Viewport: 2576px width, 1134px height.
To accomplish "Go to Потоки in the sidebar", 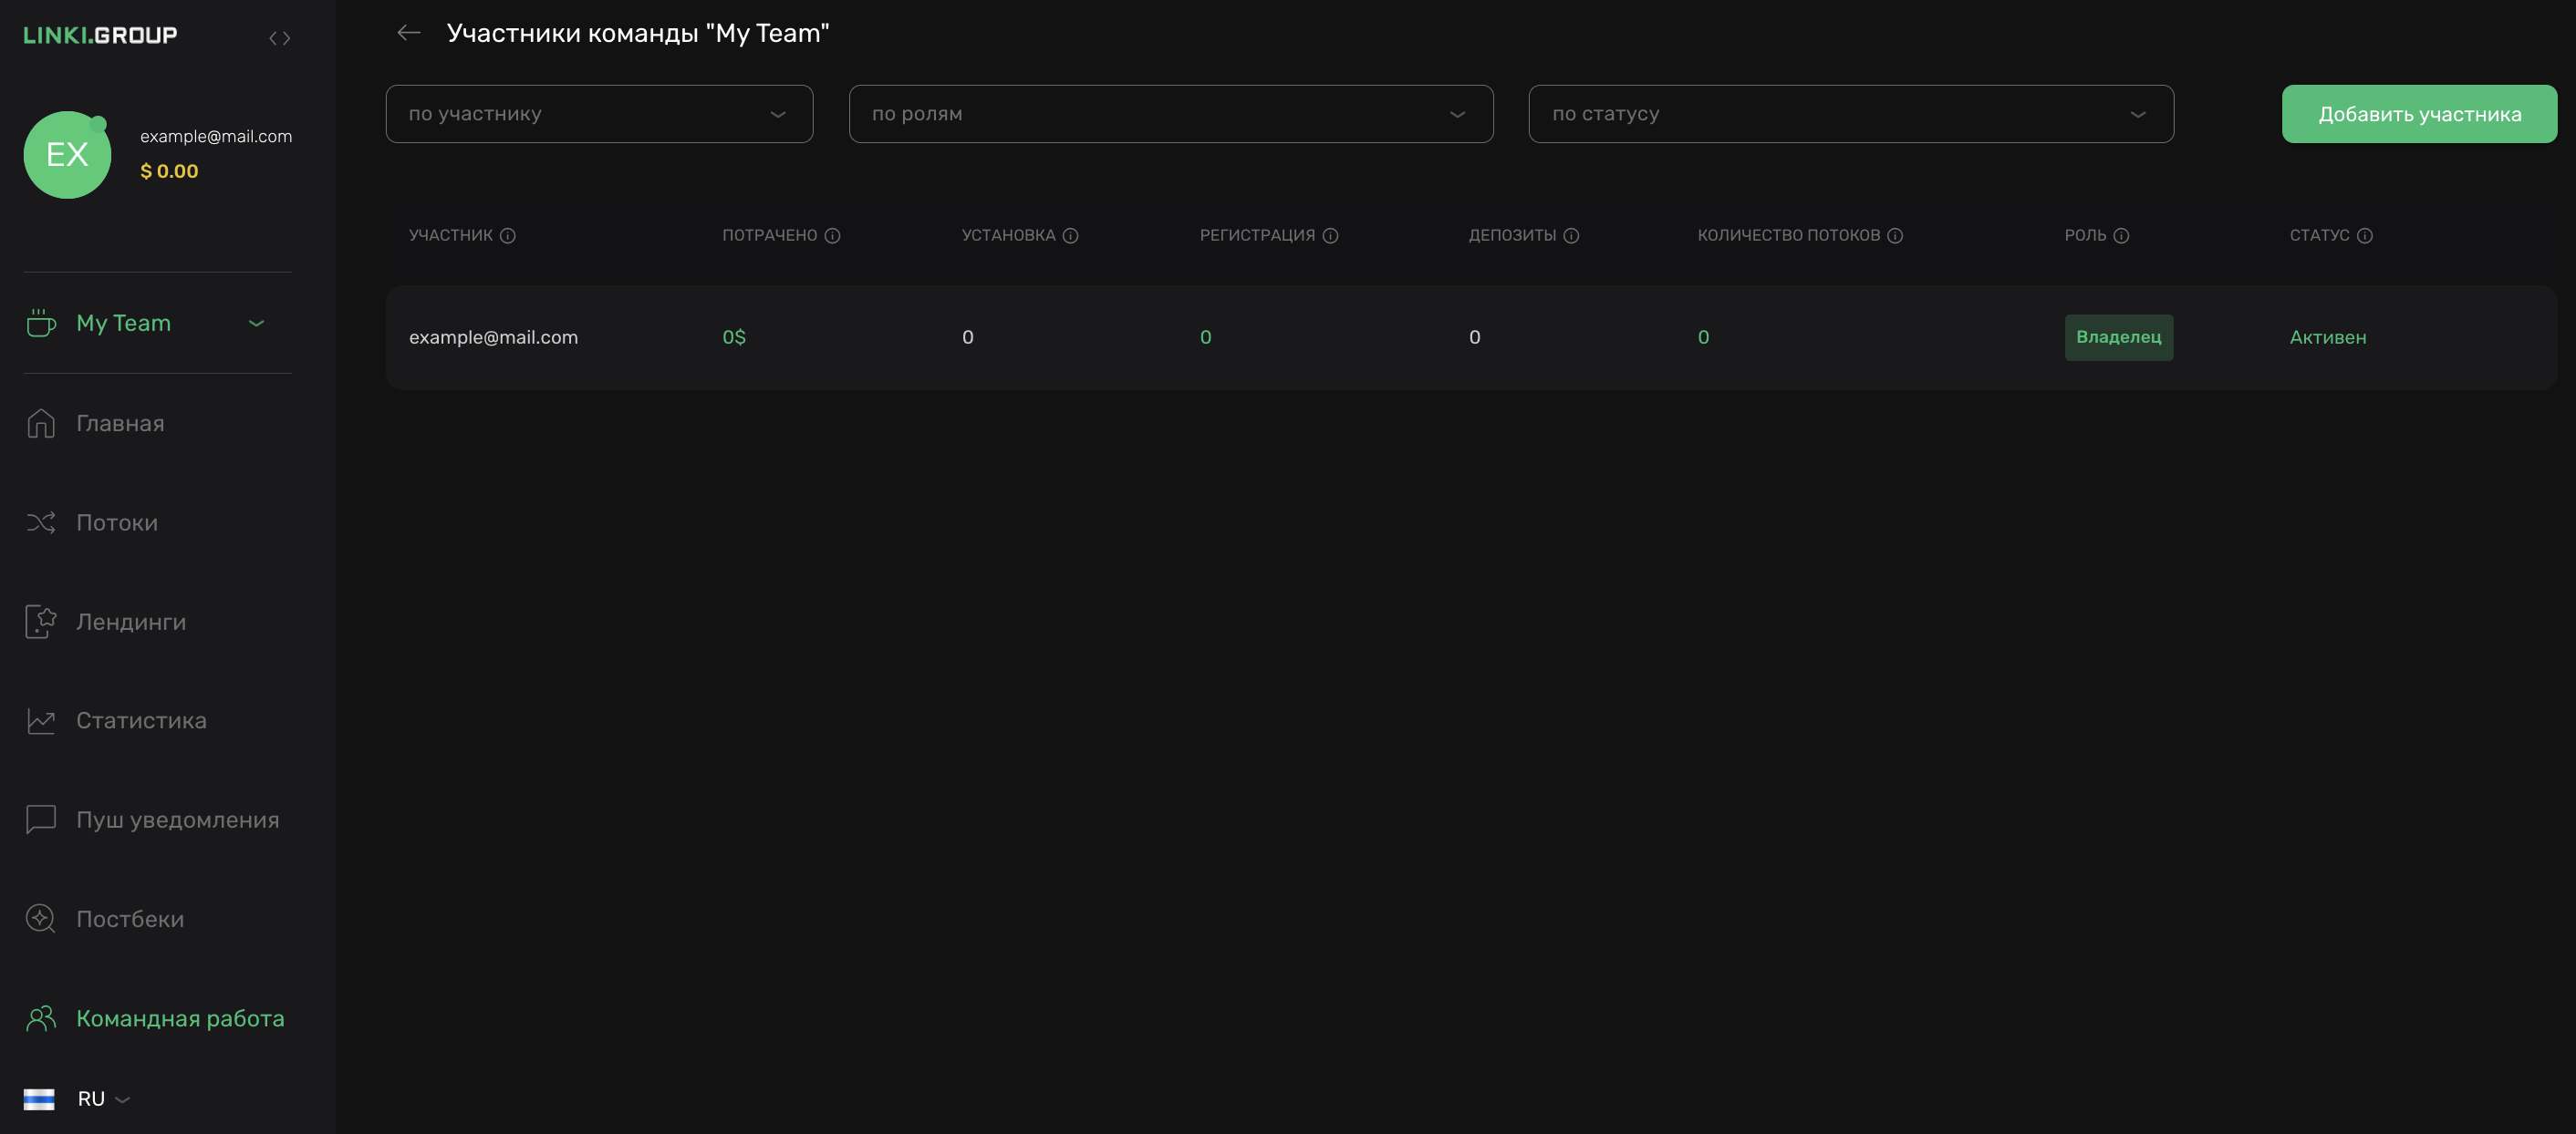I will click(x=116, y=522).
